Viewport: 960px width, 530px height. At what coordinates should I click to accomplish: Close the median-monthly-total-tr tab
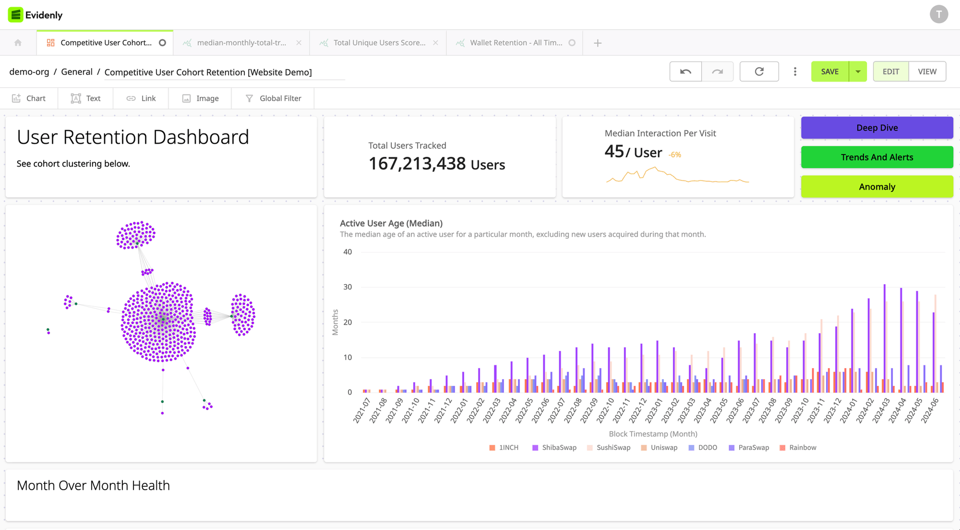pyautogui.click(x=299, y=43)
